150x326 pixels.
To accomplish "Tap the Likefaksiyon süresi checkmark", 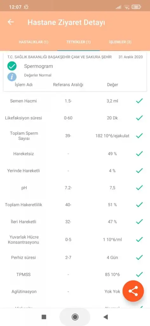I will click(x=140, y=118).
